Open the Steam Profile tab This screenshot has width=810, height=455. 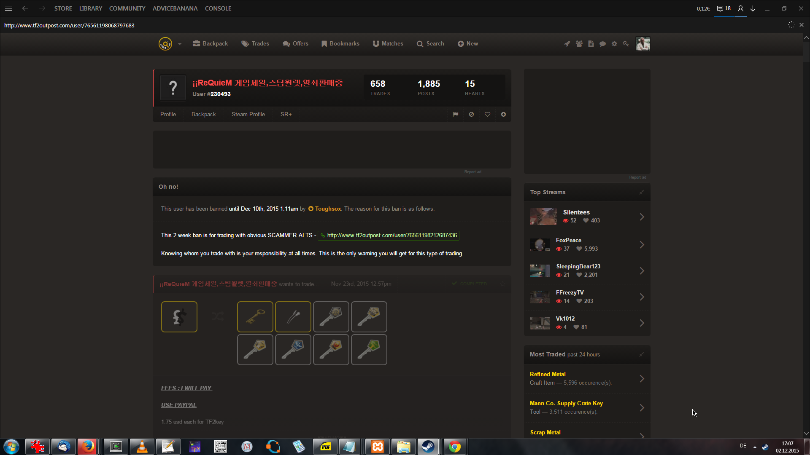click(248, 114)
